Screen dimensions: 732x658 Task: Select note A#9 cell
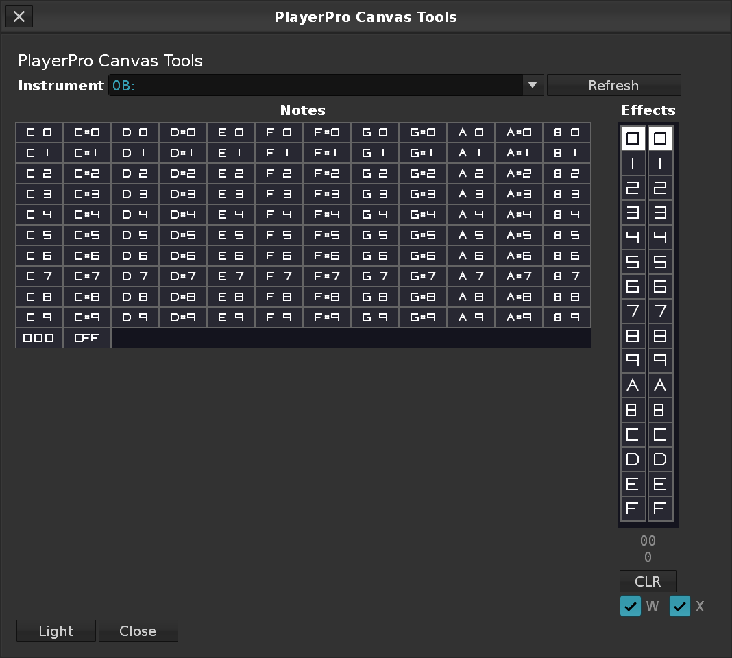[x=520, y=317]
